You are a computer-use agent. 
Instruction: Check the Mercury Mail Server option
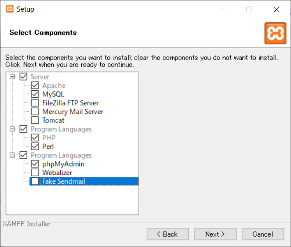click(35, 112)
